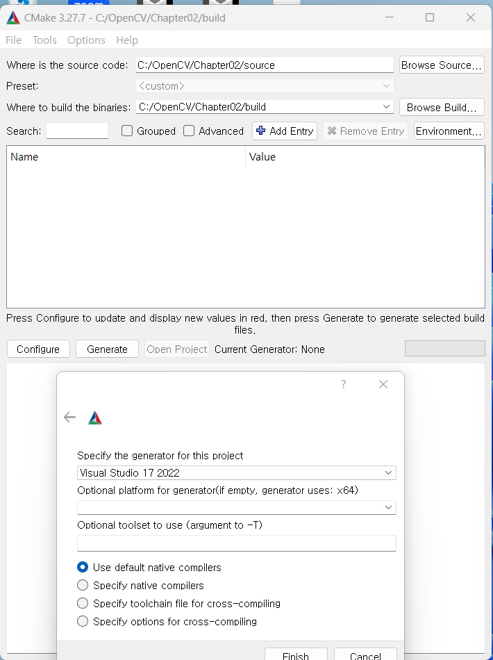Enable the Advanced checkbox
The width and height of the screenshot is (493, 660).
tap(189, 131)
